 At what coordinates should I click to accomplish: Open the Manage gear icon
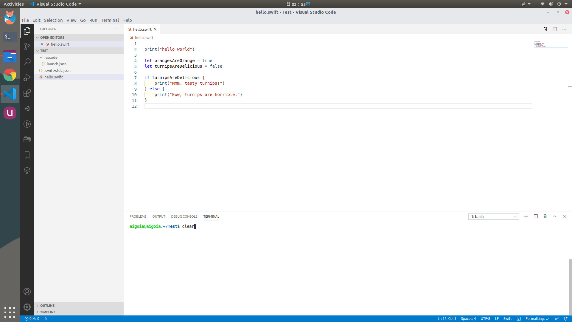(x=27, y=307)
